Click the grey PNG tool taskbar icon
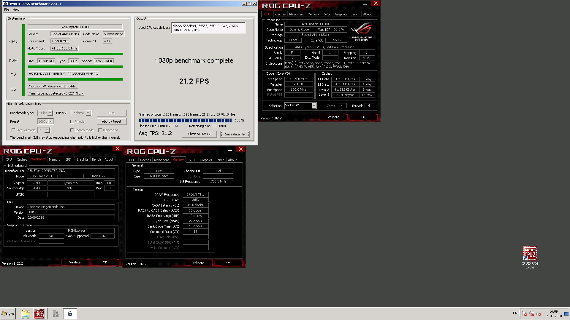The width and height of the screenshot is (570, 320). tap(55, 314)
